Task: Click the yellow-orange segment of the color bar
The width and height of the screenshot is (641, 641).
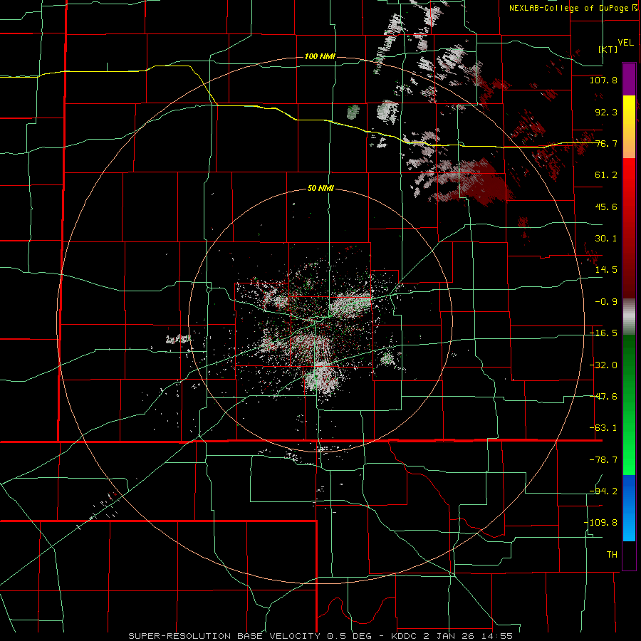Action: (x=629, y=127)
